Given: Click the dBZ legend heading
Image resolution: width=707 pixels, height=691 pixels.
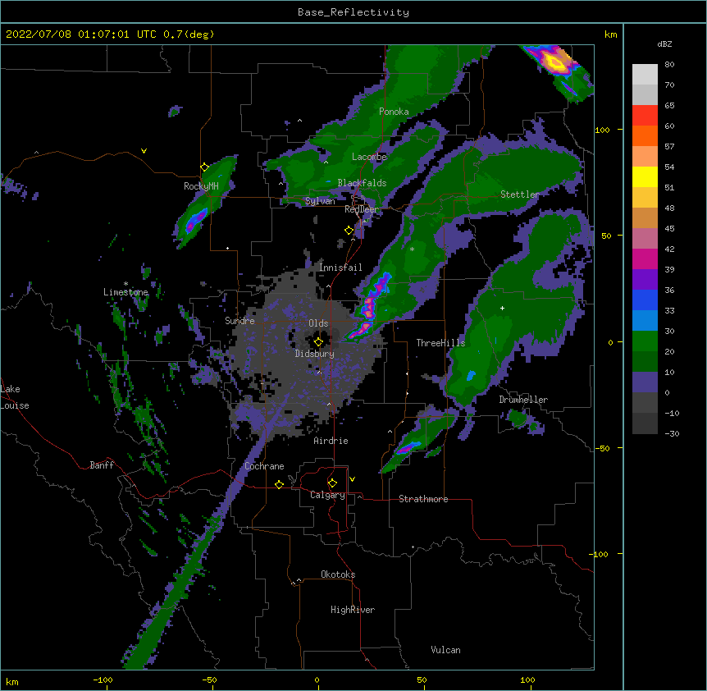Looking at the screenshot, I should point(664,44).
